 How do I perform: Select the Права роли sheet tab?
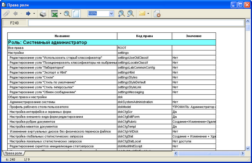(x=14, y=153)
